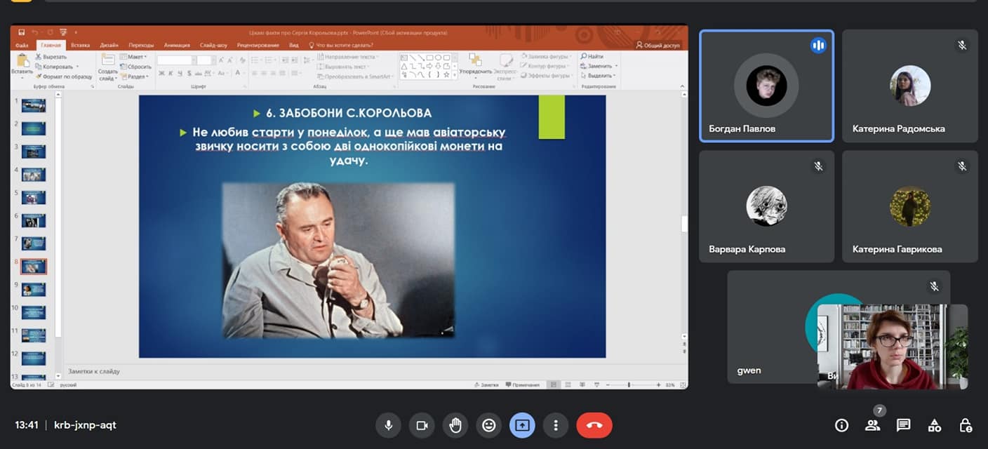Click the Вставка ribbon tab
Image resolution: width=988 pixels, height=449 pixels.
point(80,45)
